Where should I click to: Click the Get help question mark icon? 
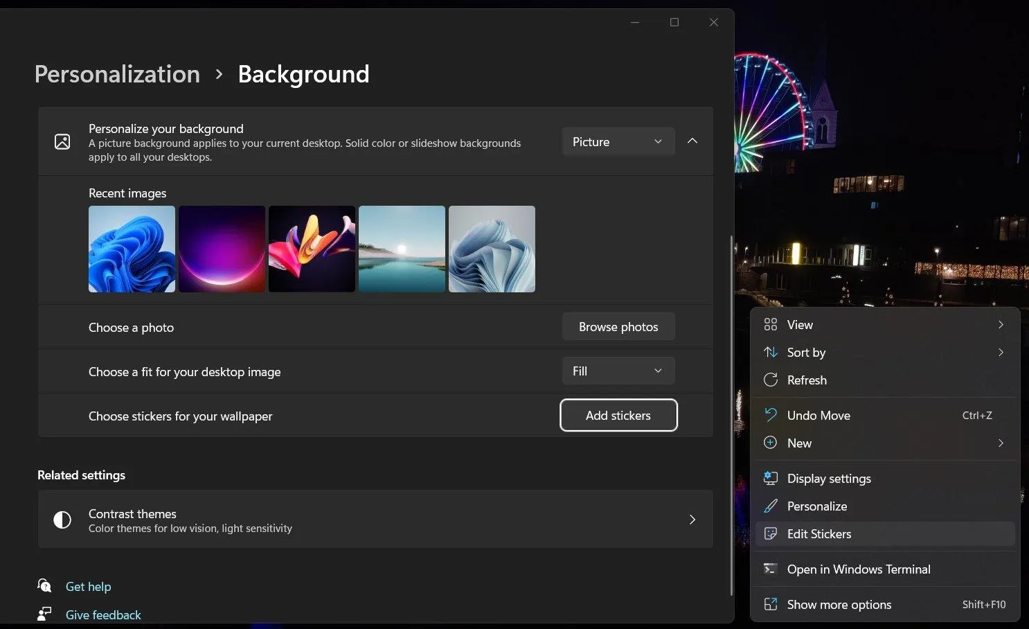point(44,585)
